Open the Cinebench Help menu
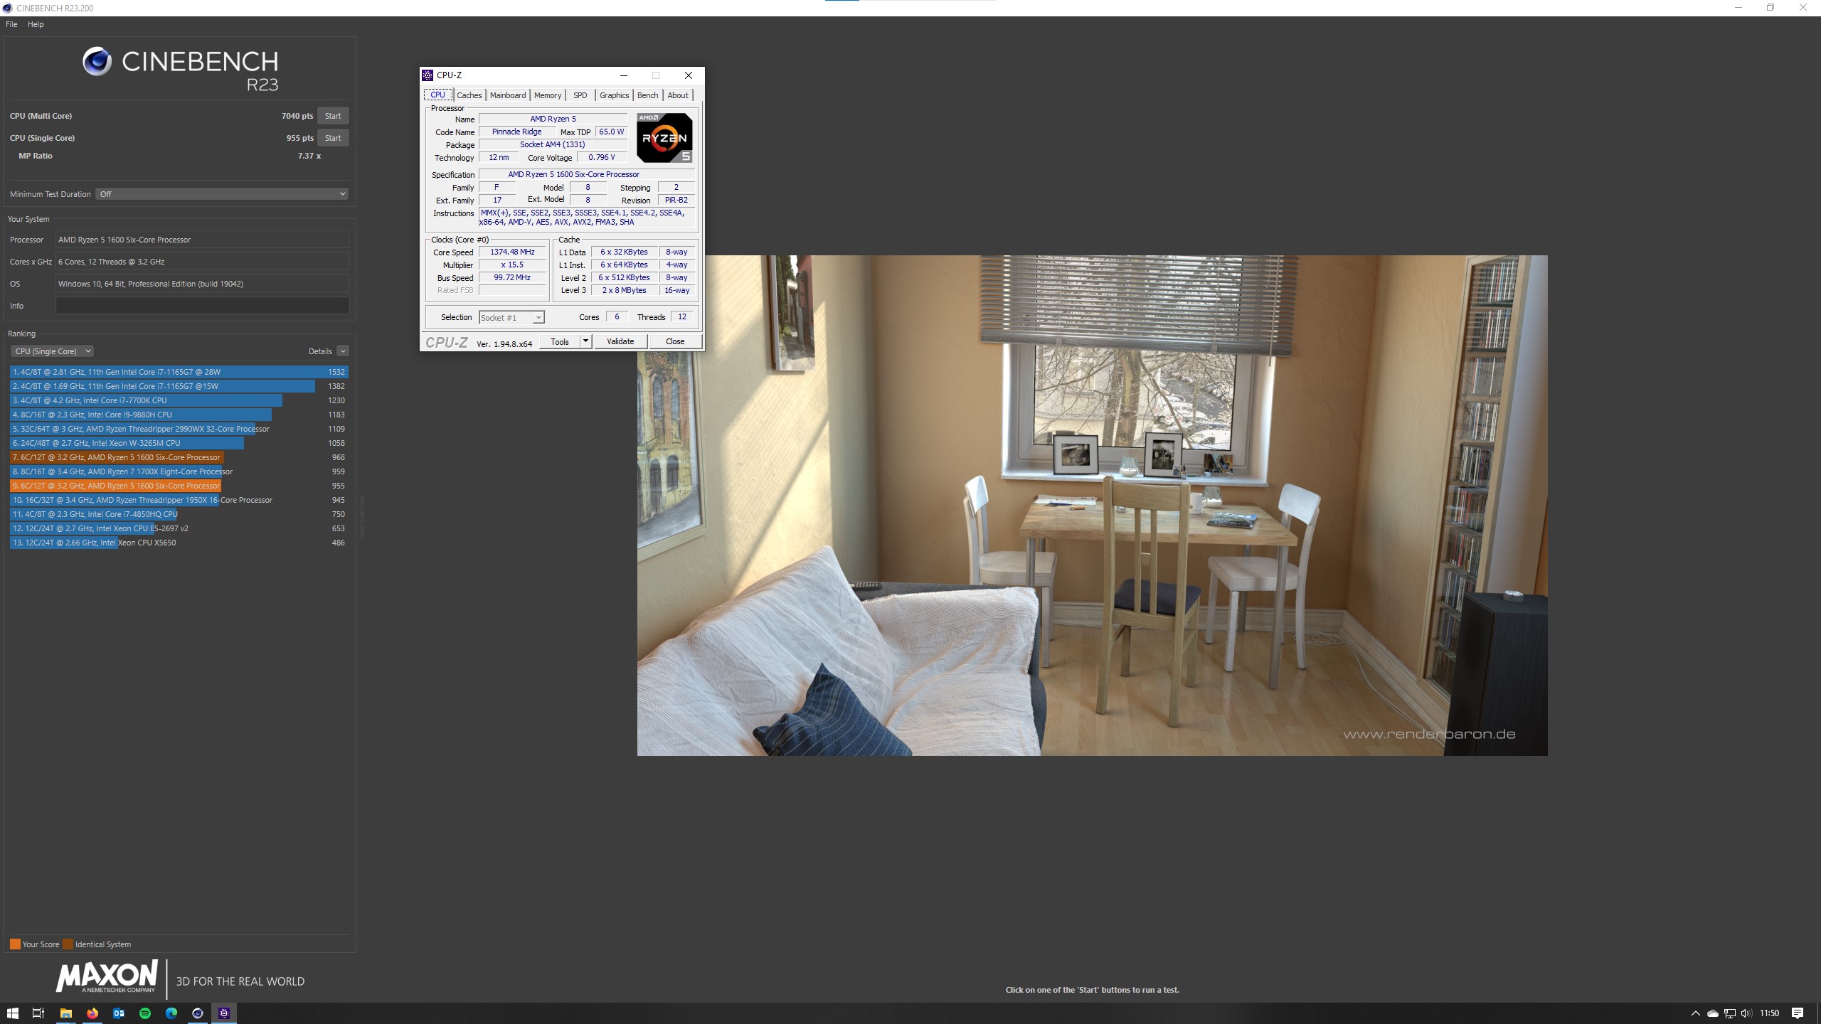 (x=36, y=24)
